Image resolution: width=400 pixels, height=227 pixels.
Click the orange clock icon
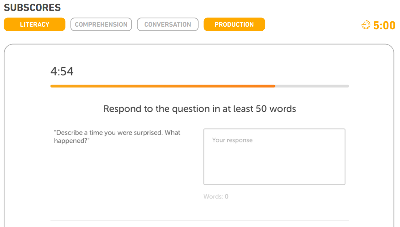[366, 25]
